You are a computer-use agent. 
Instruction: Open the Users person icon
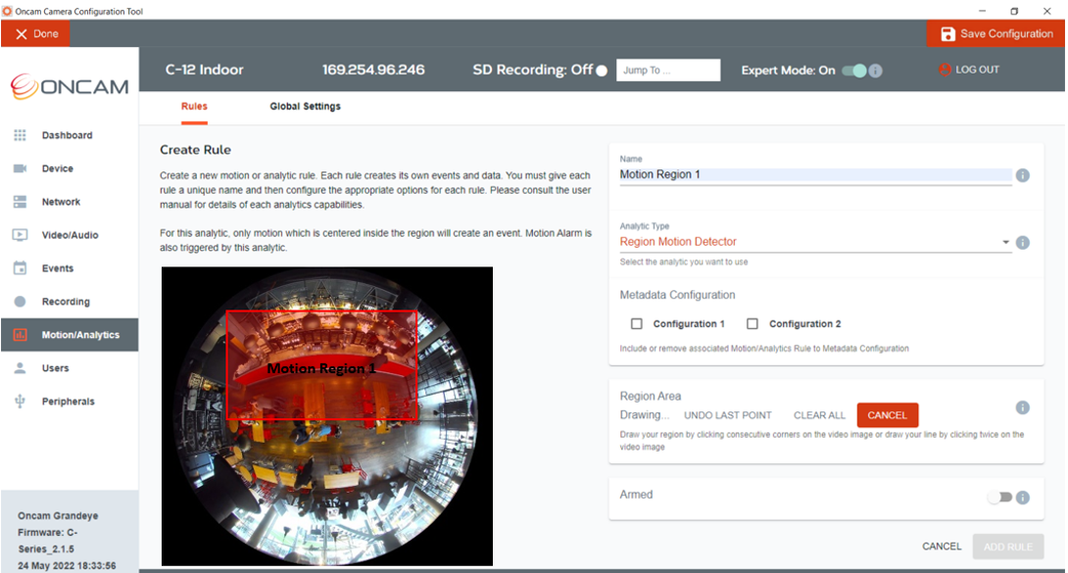20,368
